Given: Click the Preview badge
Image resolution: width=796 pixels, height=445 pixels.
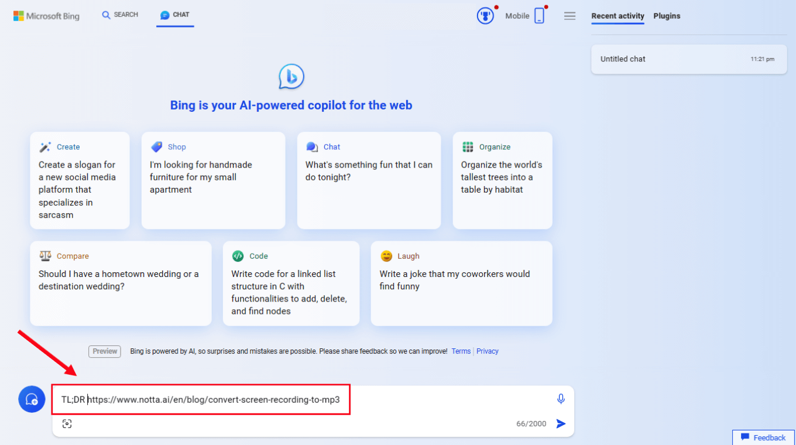Looking at the screenshot, I should point(105,351).
